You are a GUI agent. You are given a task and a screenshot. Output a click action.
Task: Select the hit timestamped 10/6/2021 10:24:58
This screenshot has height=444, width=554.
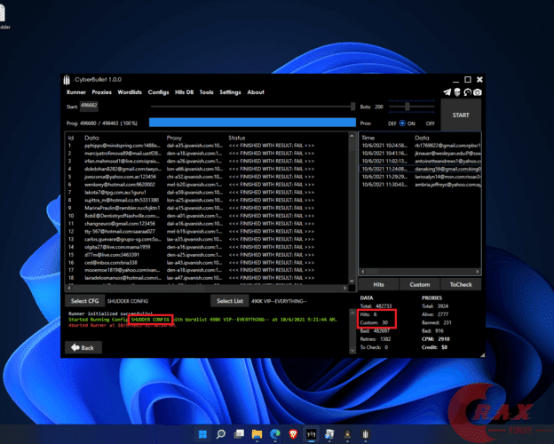tap(420, 146)
